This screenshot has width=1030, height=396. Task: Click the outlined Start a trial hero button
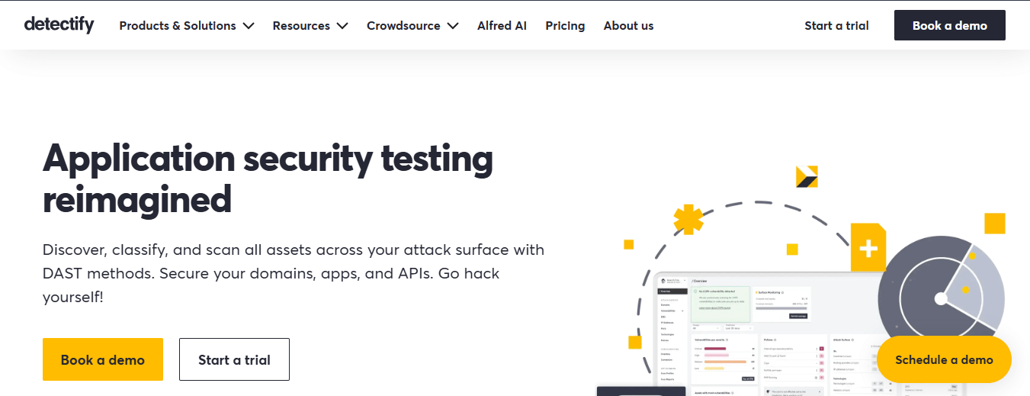pos(234,359)
